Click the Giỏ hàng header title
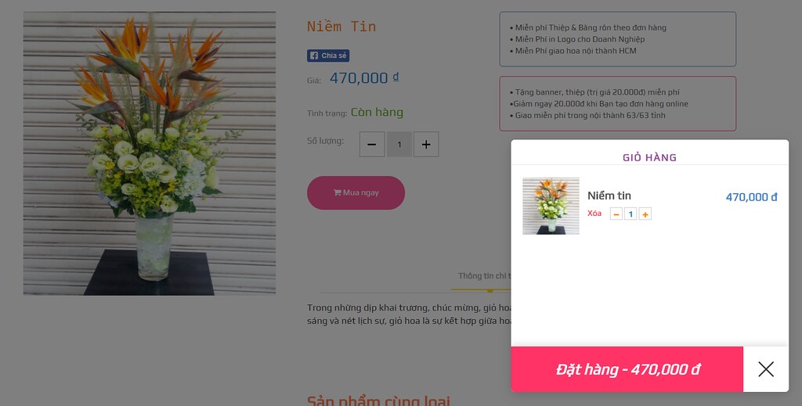 tap(649, 157)
